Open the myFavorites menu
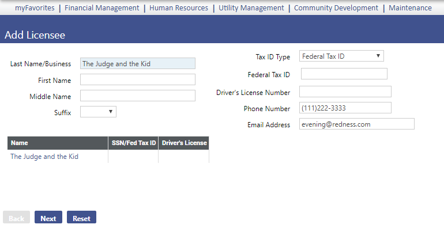 [x=35, y=8]
